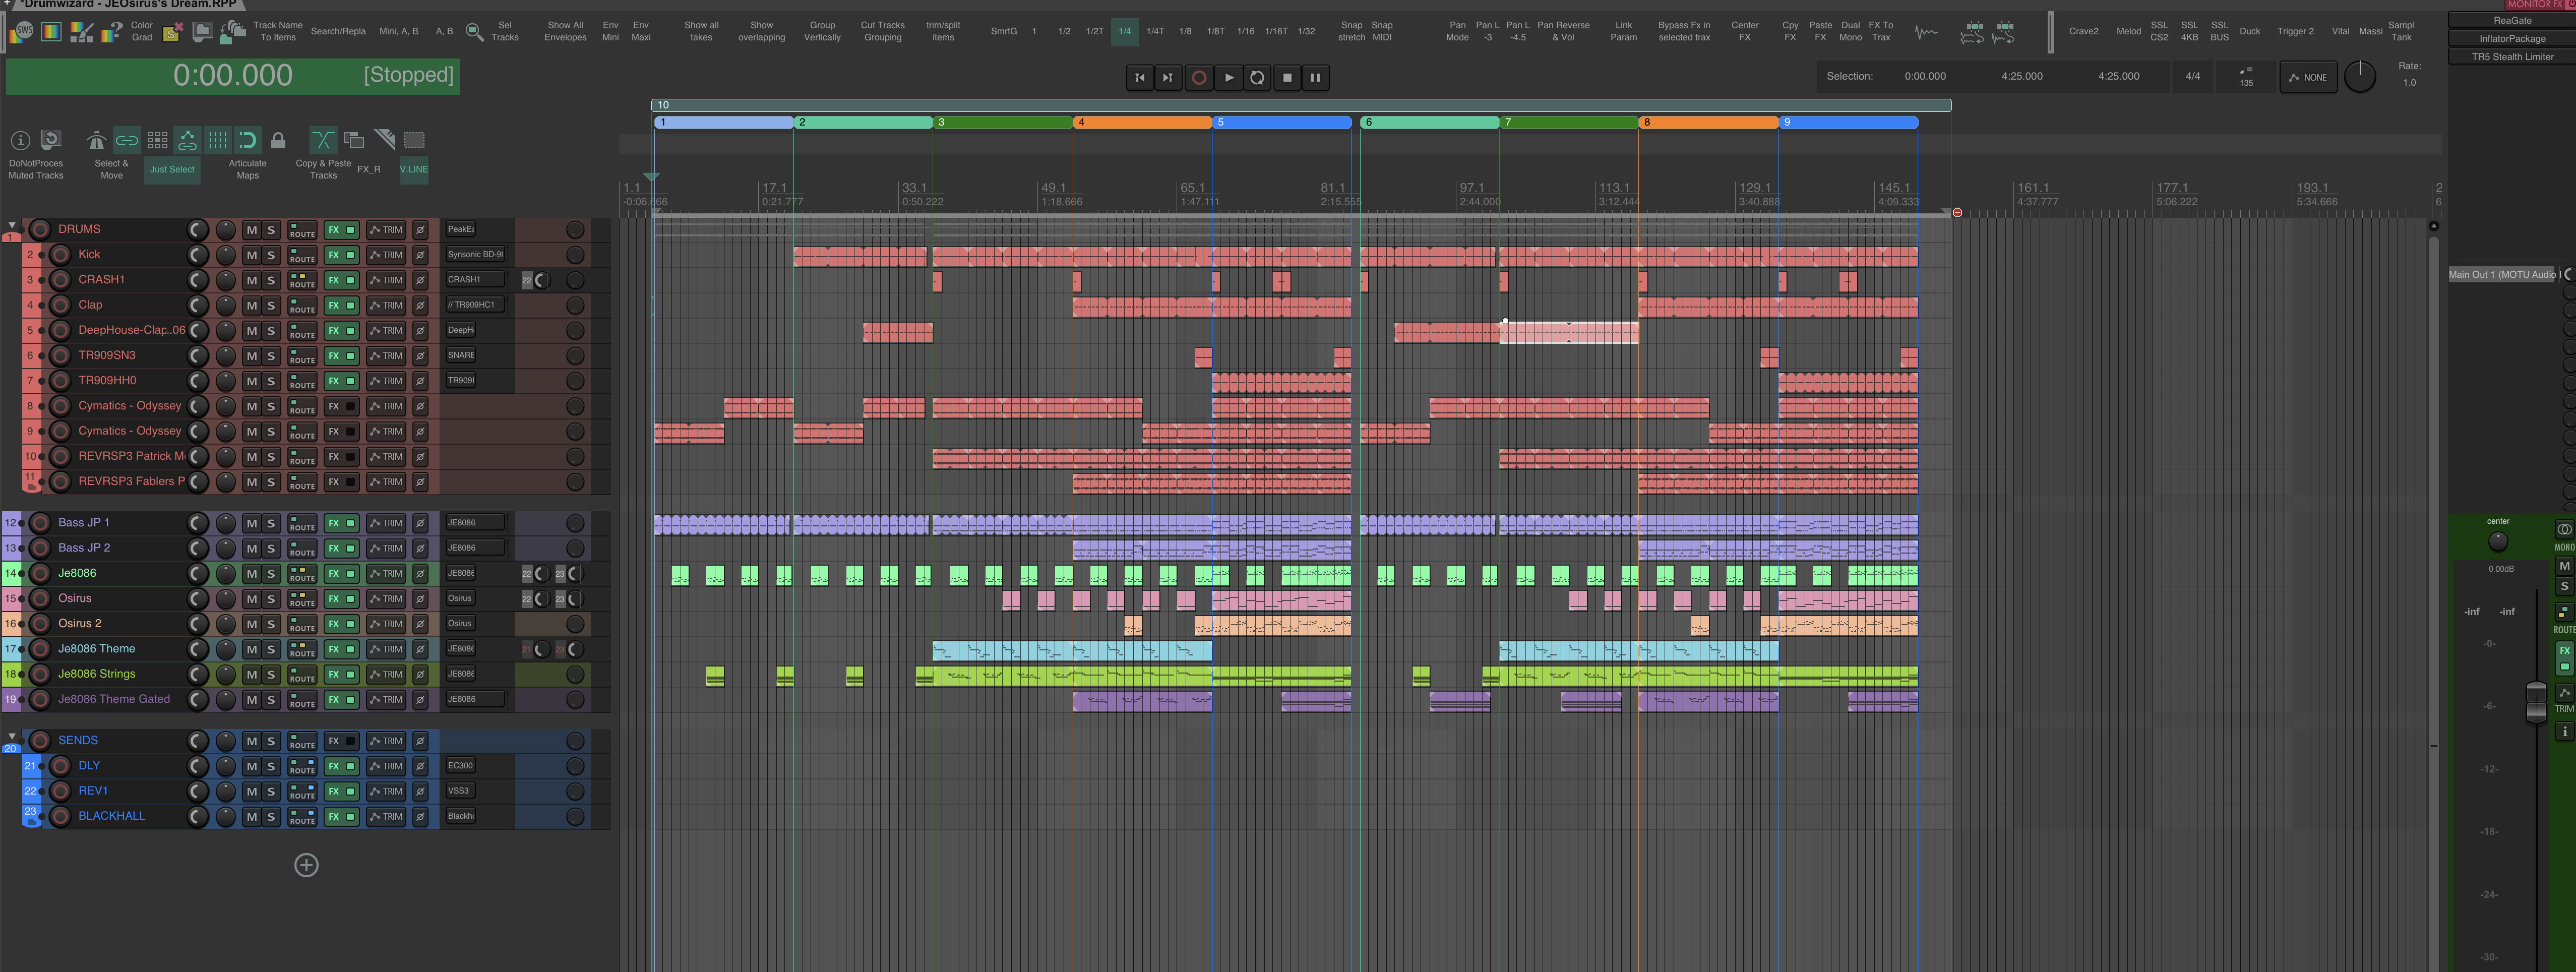
Task: Collapse the DRUMS folder track
Action: [12, 226]
